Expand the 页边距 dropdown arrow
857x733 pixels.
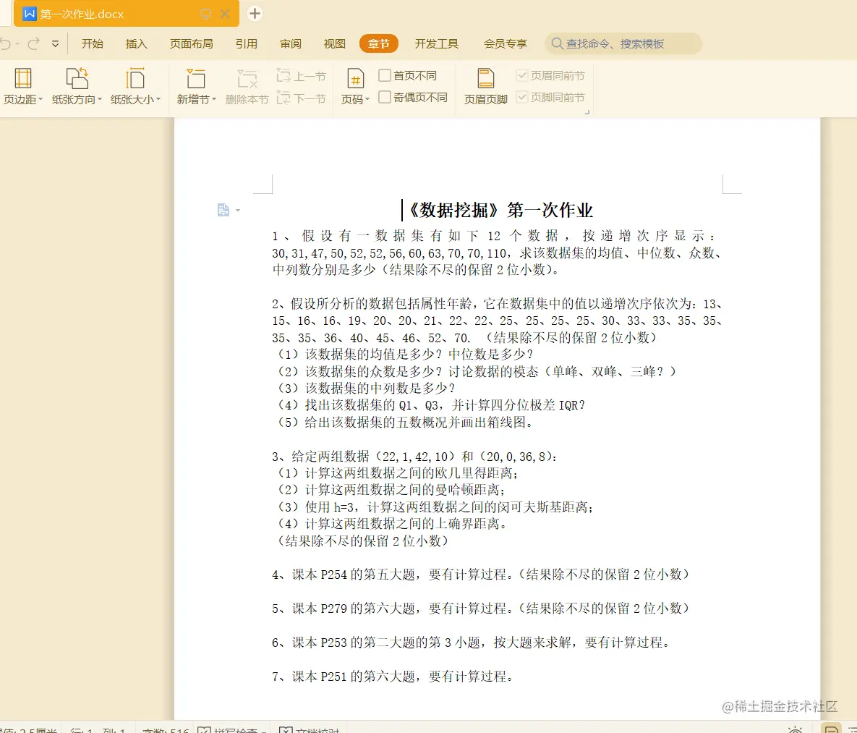(x=40, y=99)
